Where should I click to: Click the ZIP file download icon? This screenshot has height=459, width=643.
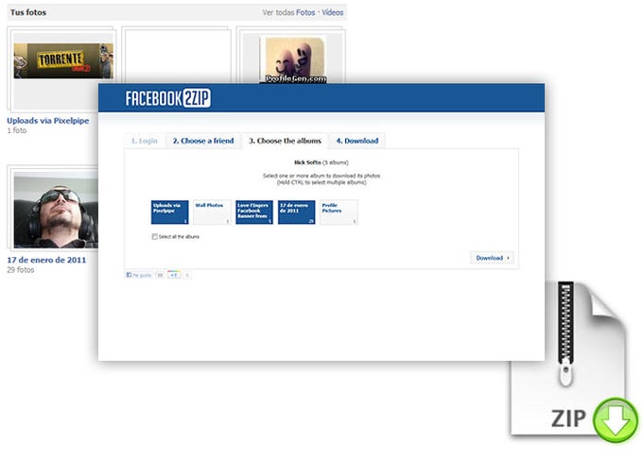568,359
